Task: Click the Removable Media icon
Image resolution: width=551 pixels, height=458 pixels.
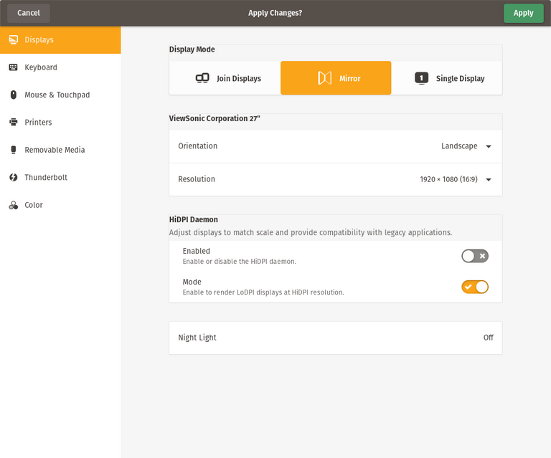Action: point(14,150)
